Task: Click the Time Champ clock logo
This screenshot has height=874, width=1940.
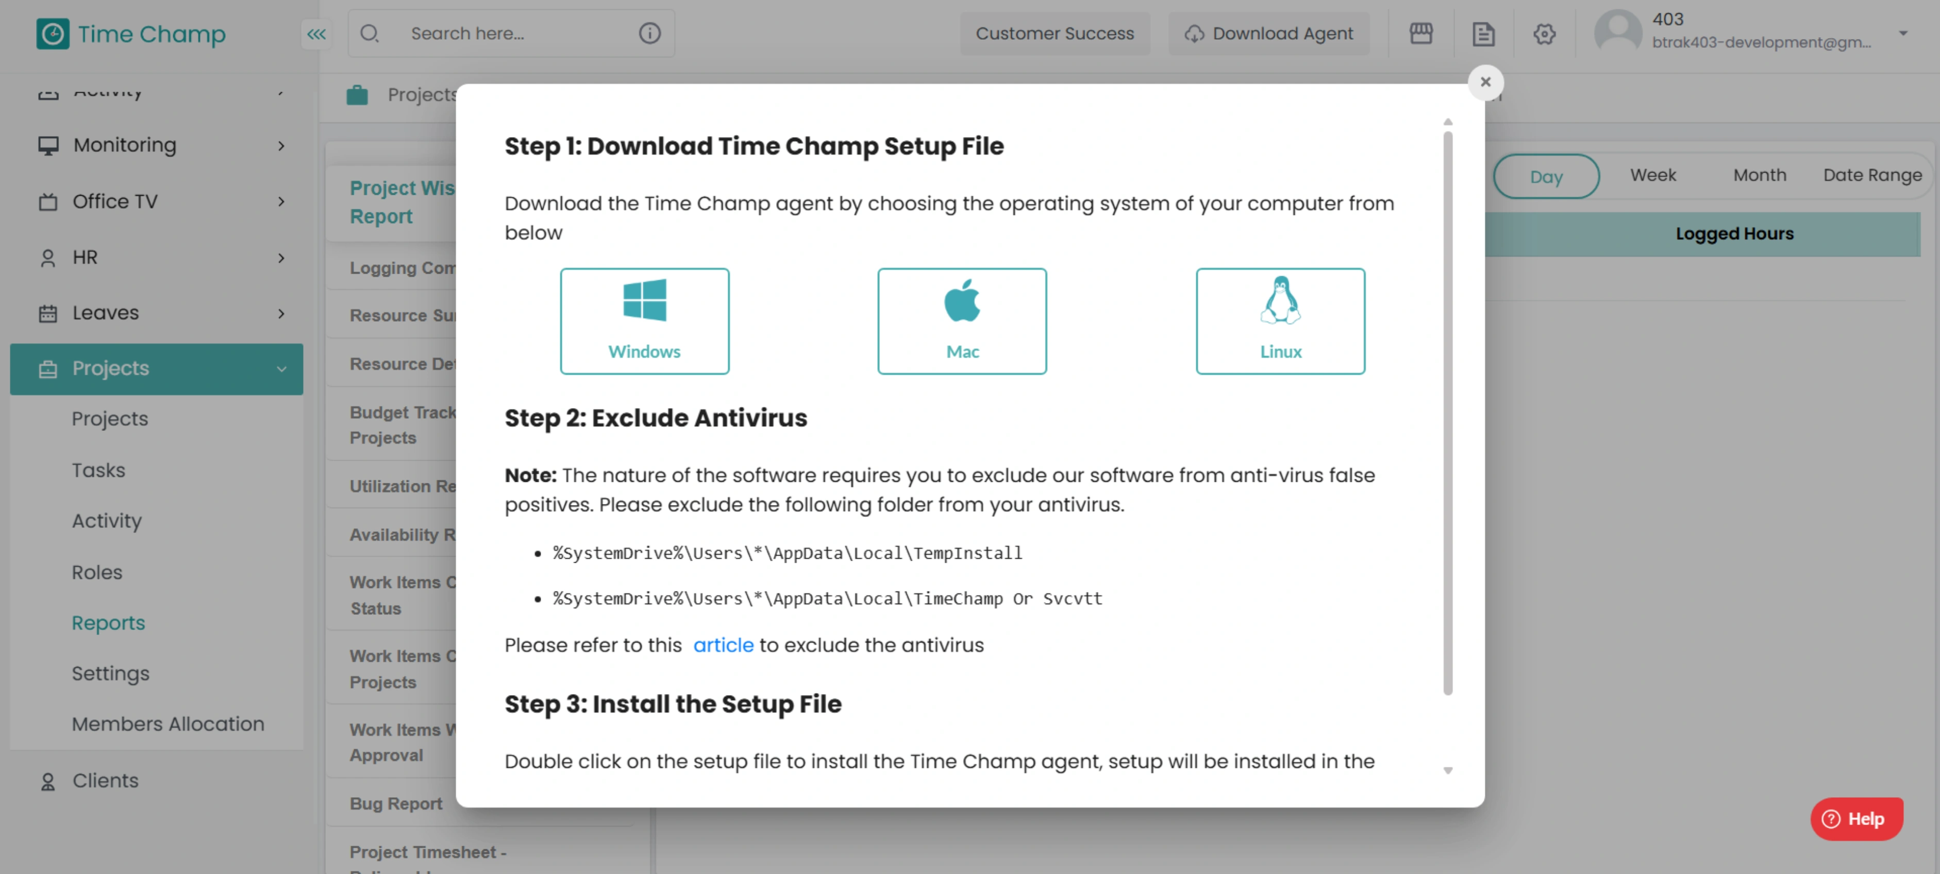Action: [53, 34]
